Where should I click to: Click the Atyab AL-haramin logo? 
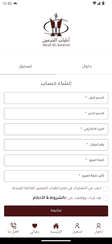pyautogui.click(x=56, y=30)
